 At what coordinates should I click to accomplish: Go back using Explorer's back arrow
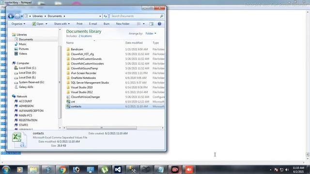[x=11, y=16]
